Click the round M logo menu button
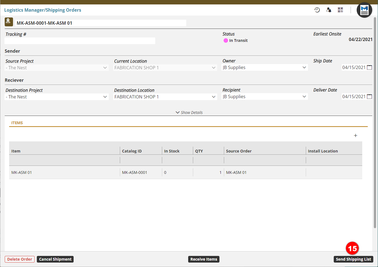 pyautogui.click(x=364, y=10)
